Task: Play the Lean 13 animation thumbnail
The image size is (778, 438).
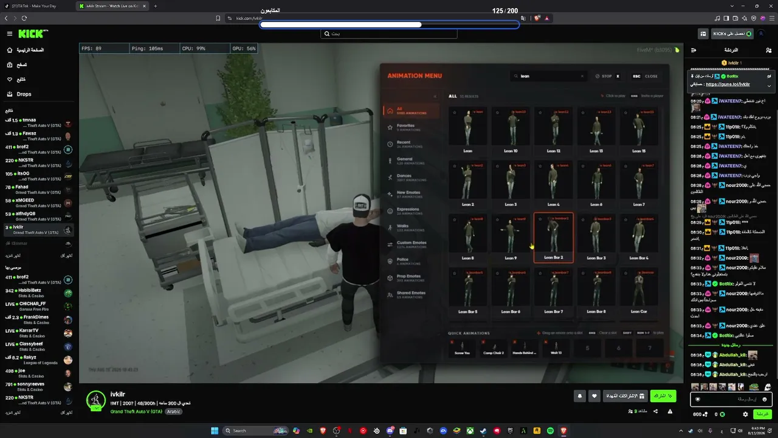Action: [596, 127]
